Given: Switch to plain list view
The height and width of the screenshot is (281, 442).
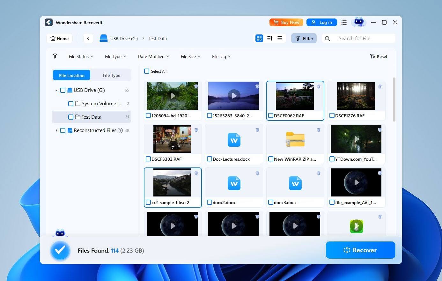Looking at the screenshot, I should [280, 38].
